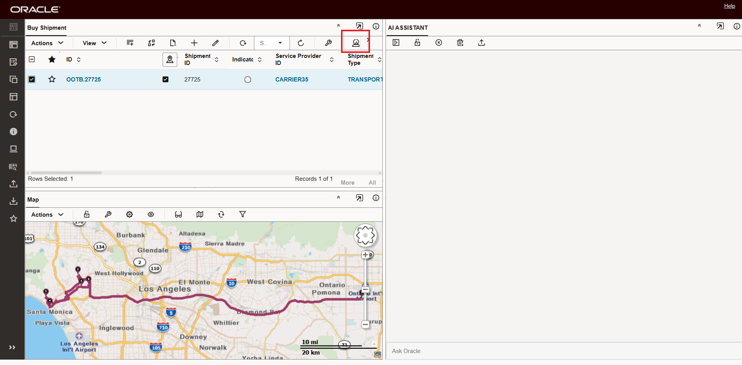Open the filter icon in the Map toolbar
Viewport: 742px width, 365px height.
[x=243, y=214]
